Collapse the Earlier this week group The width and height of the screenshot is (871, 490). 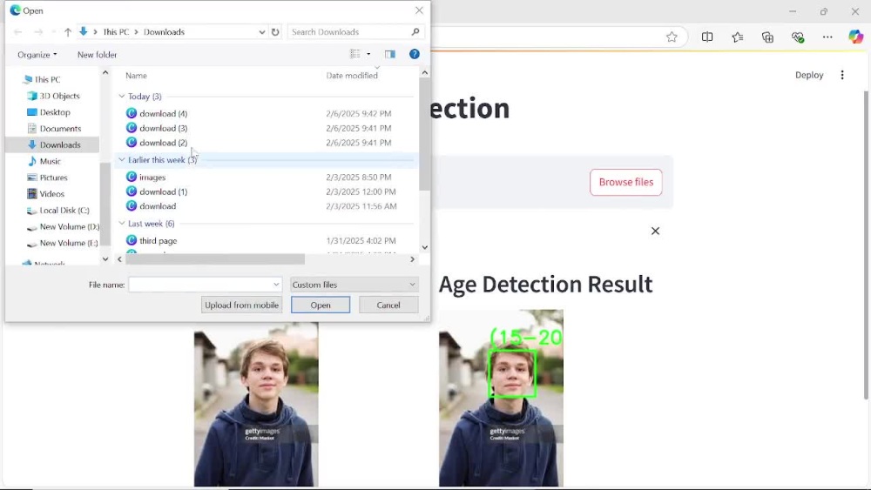(x=122, y=160)
